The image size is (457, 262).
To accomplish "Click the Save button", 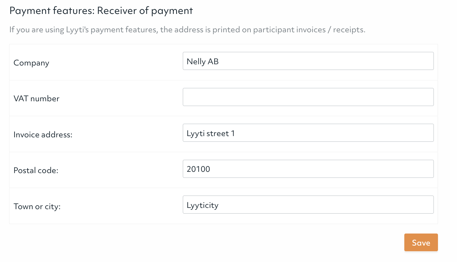I will tap(421, 242).
